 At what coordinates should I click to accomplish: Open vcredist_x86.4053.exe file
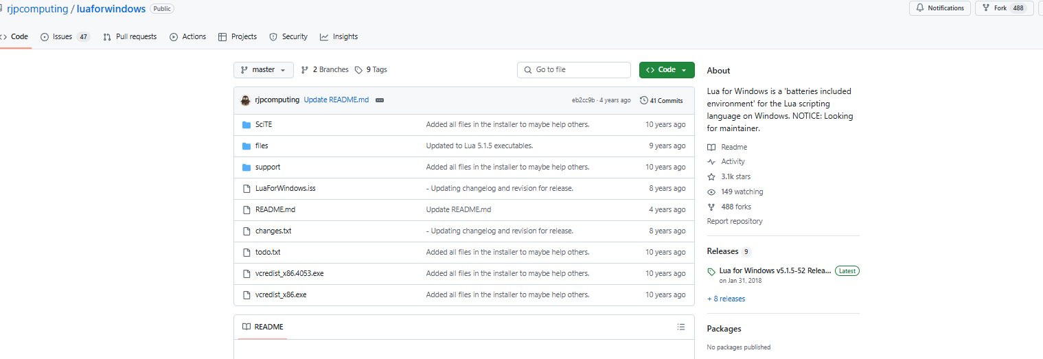(290, 274)
